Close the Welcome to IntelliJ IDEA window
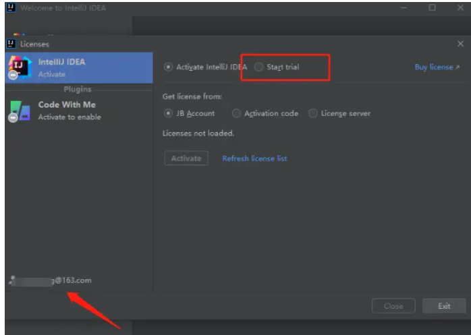 [x=460, y=7]
